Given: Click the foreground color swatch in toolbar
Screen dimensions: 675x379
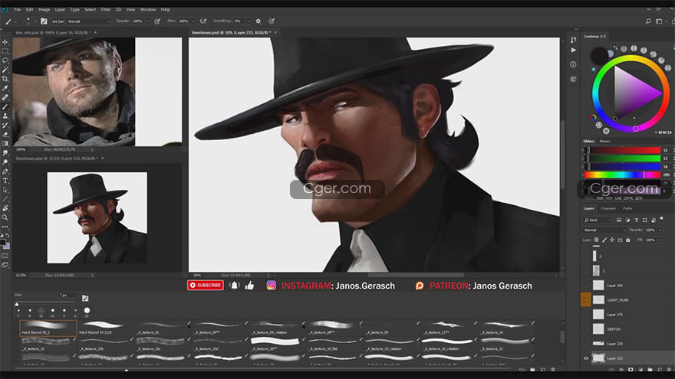Looking at the screenshot, I should click(2, 243).
